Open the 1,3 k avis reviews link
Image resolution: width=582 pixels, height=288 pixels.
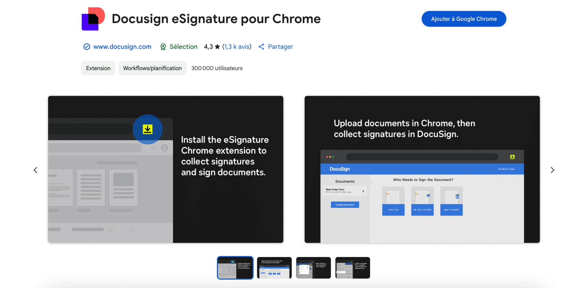click(237, 47)
